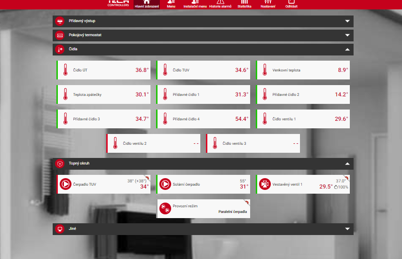Click the 34.7° Přídavné čidlo 3 value
The height and width of the screenshot is (259, 402).
142,119
